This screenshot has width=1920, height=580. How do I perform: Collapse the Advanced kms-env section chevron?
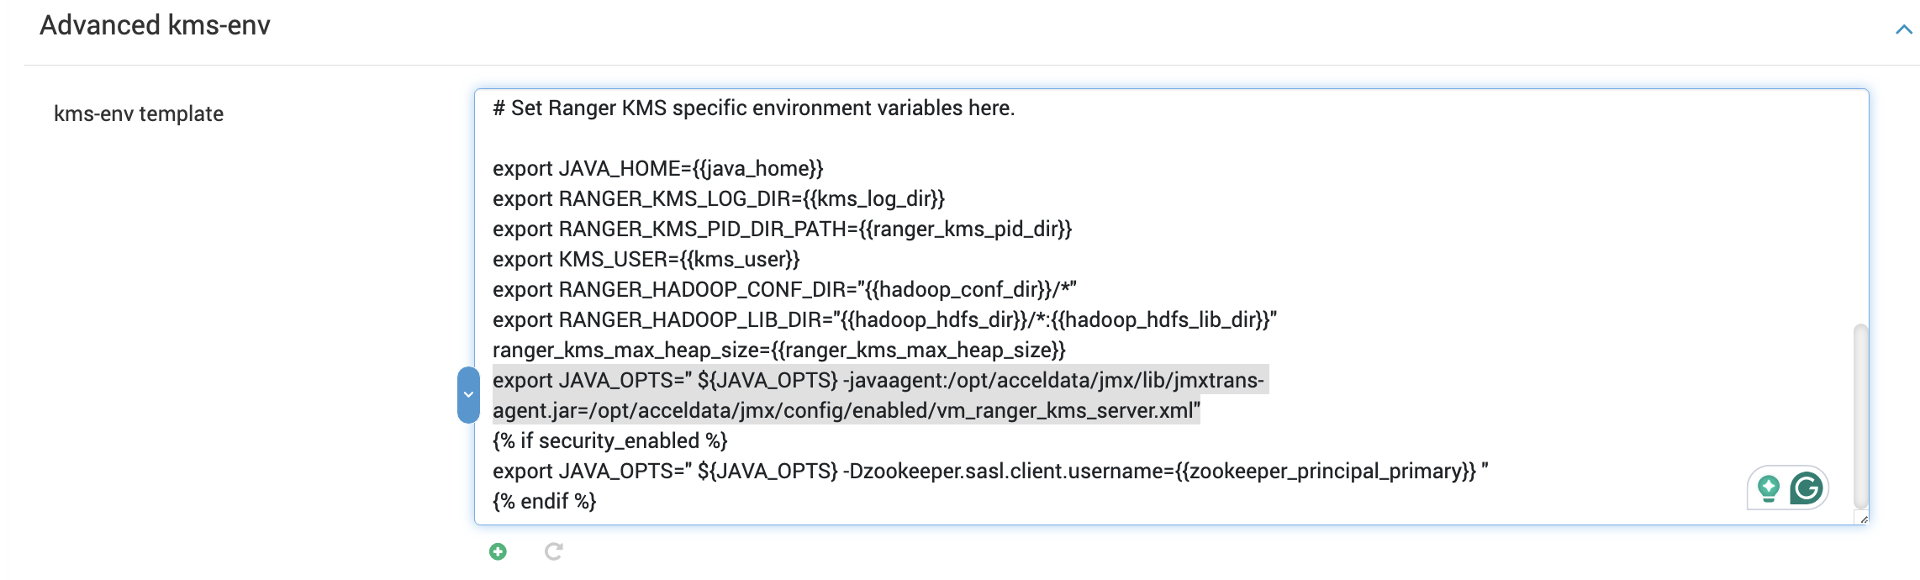coord(1903,29)
